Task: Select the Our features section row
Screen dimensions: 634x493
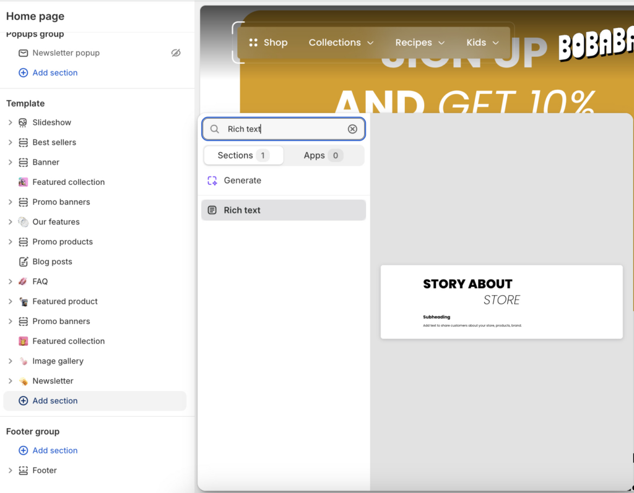Action: (95, 222)
